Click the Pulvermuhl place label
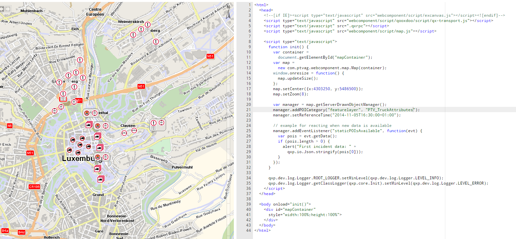 point(182,167)
